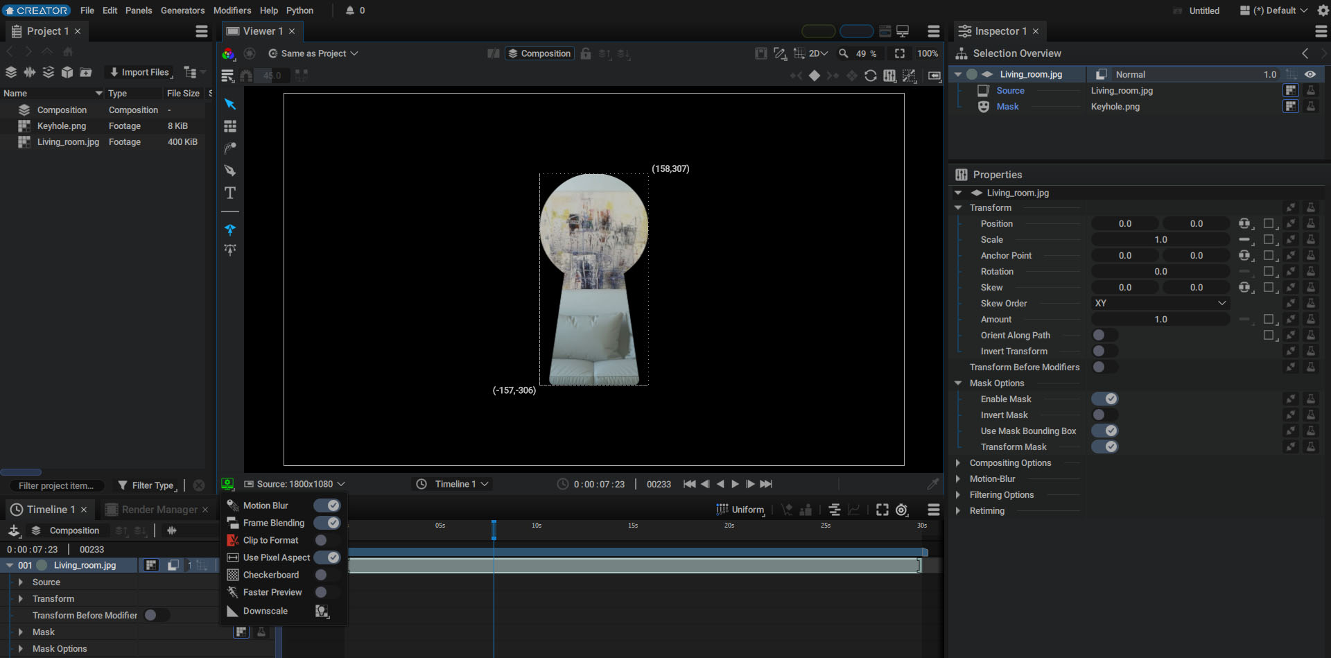Click the timeline playhead marker
1331x658 pixels.
tap(494, 530)
